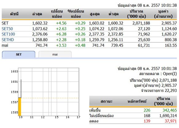
Task: Open the SETHD index link
Action: (x=8, y=40)
